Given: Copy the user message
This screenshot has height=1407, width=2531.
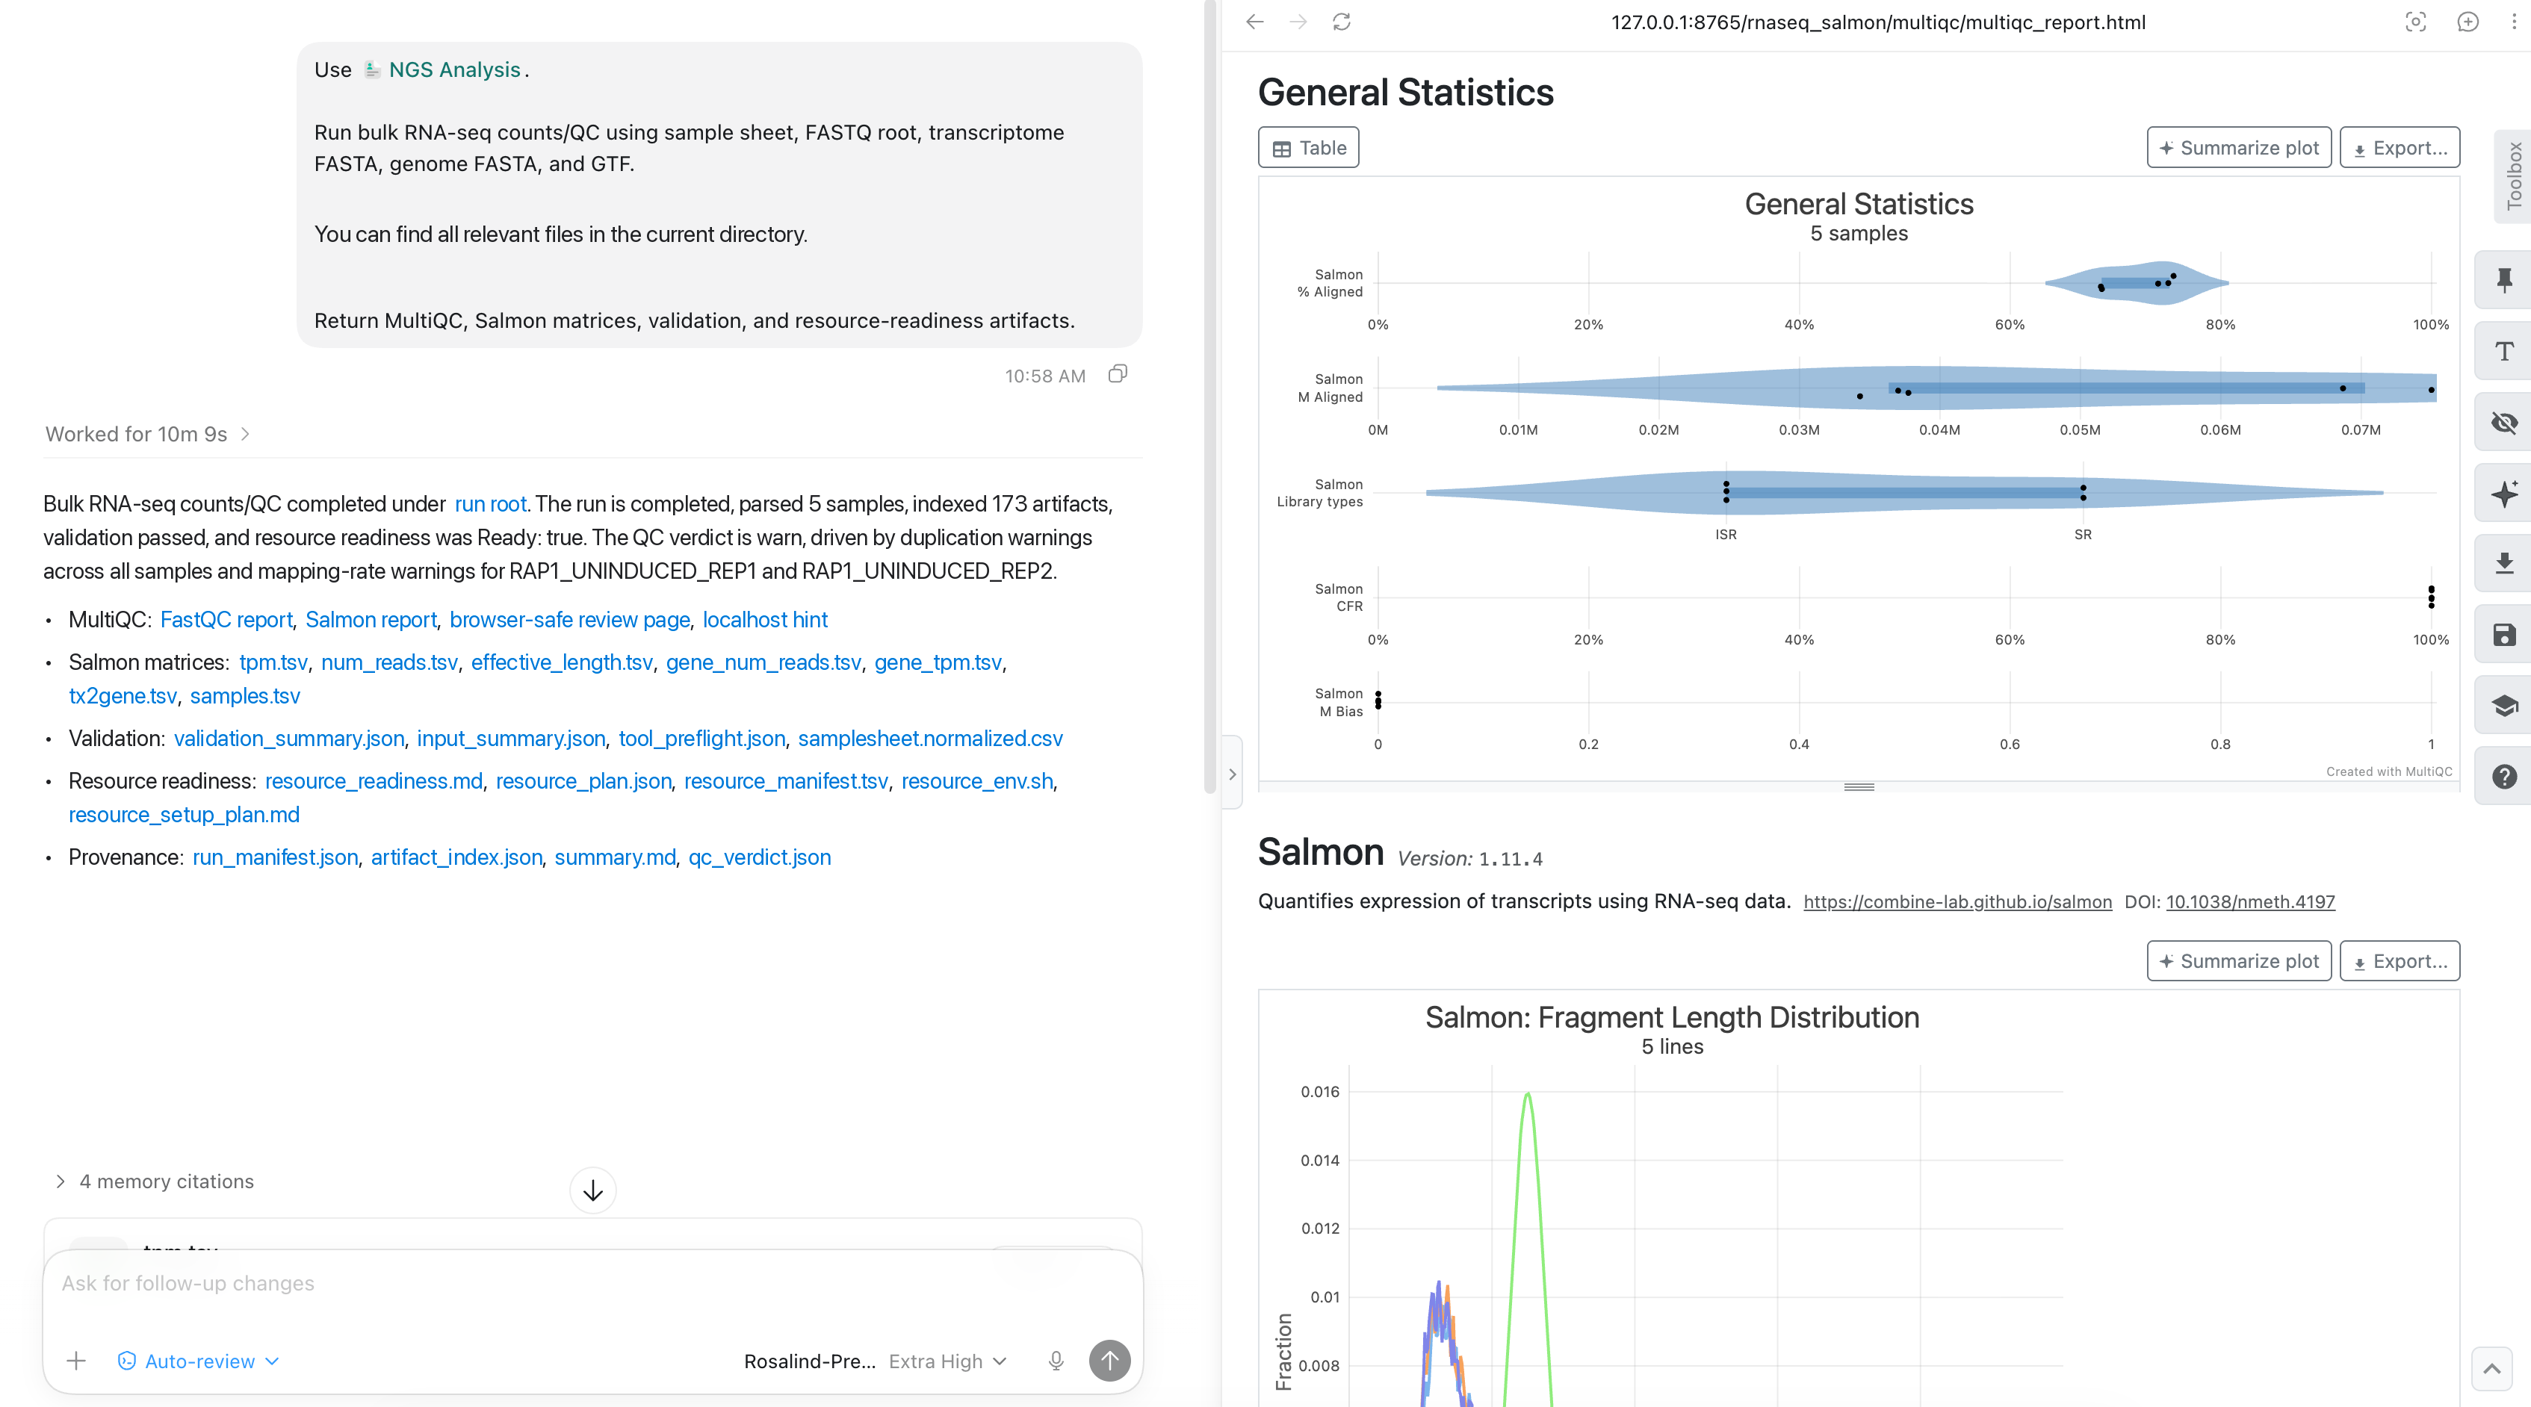Looking at the screenshot, I should [x=1117, y=374].
